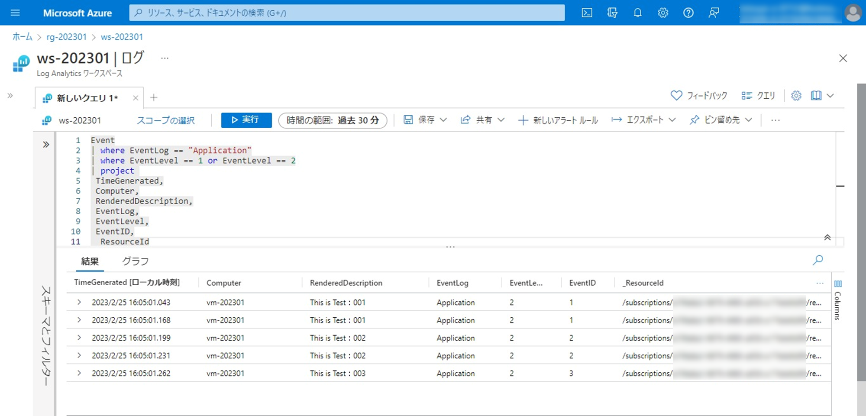Switch to the グラフ tab
866x416 pixels.
pyautogui.click(x=135, y=261)
